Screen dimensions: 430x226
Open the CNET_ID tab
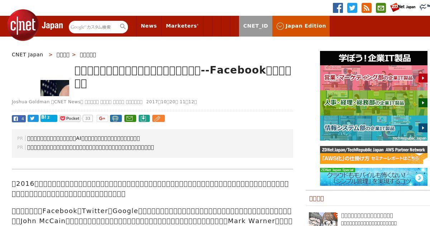(255, 26)
